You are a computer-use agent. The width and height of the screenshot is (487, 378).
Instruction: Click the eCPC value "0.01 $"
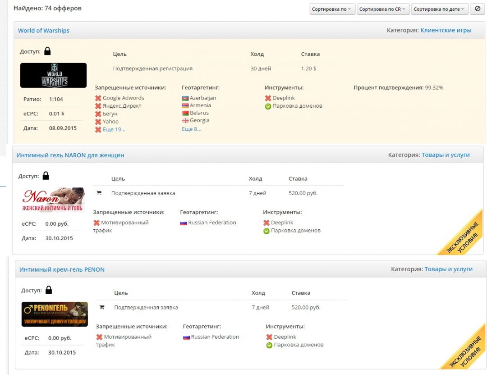(x=56, y=114)
